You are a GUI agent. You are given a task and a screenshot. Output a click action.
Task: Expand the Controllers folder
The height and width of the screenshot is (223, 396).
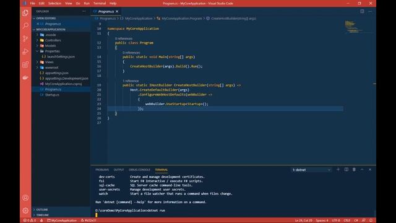tap(61, 40)
